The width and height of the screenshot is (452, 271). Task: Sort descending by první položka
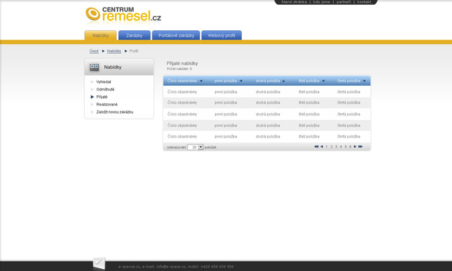coord(241,81)
